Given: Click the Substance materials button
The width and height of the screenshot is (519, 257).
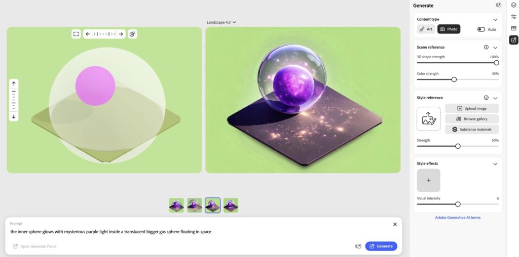Looking at the screenshot, I should (x=472, y=130).
